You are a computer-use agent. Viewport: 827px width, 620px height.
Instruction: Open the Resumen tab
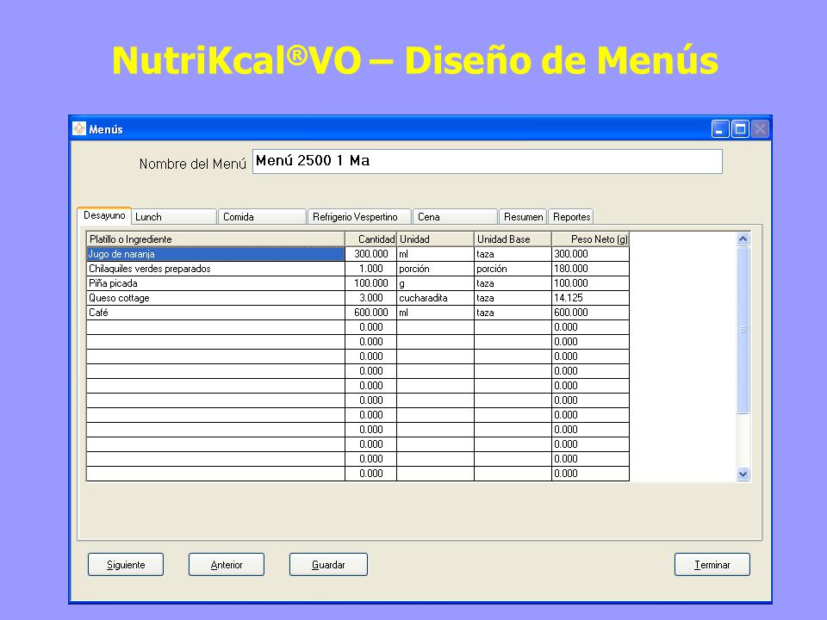523,217
